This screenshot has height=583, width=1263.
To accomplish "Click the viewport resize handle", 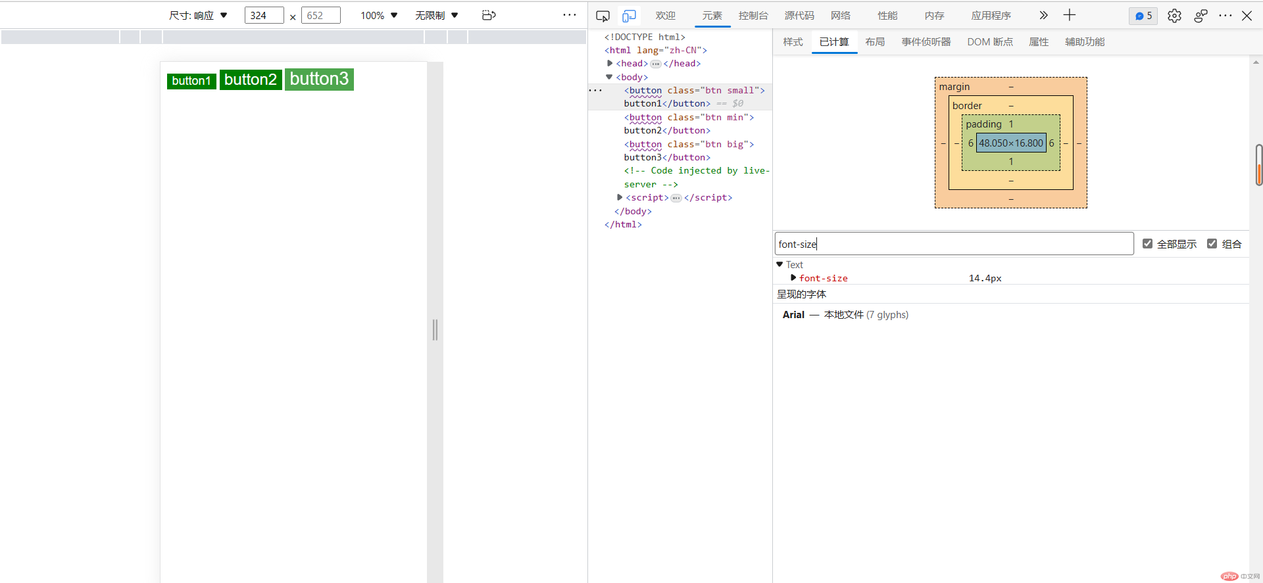I will coord(435,329).
